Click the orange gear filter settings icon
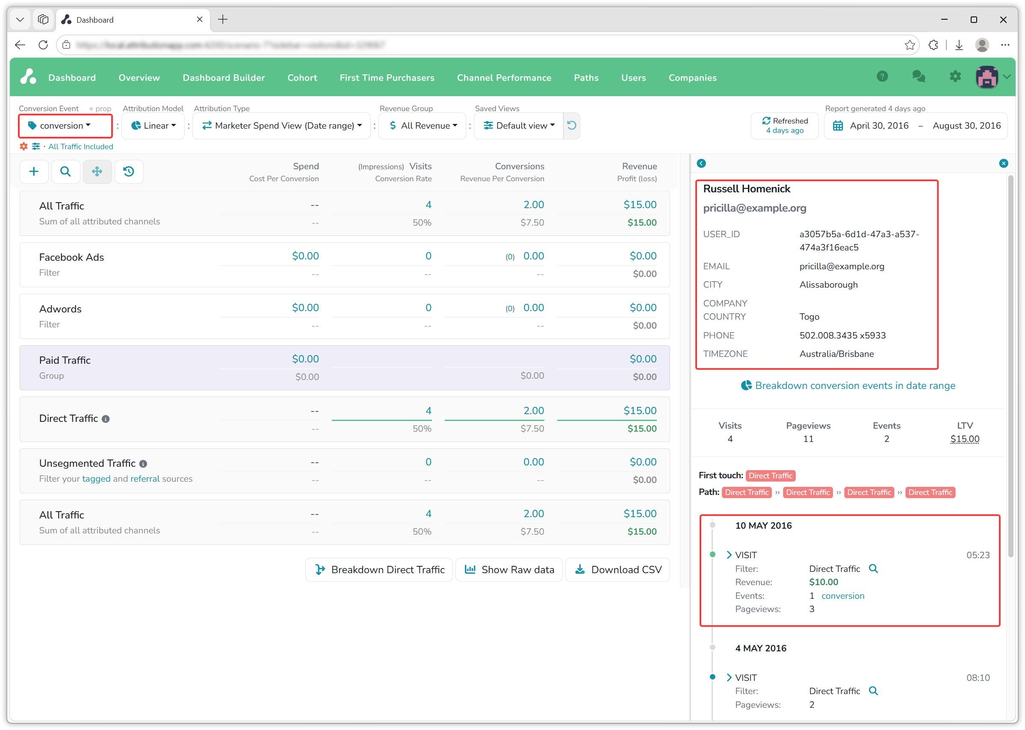Image resolution: width=1025 pixels, height=730 pixels. coord(24,147)
